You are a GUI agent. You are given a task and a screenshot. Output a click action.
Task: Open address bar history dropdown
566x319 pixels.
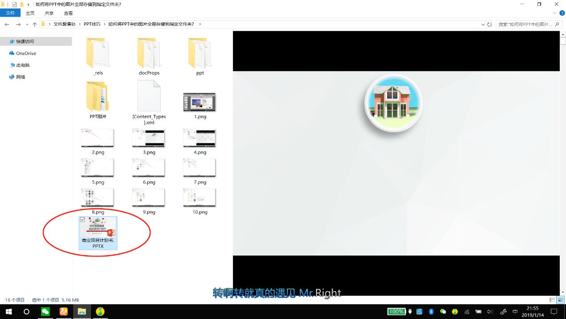[483, 24]
